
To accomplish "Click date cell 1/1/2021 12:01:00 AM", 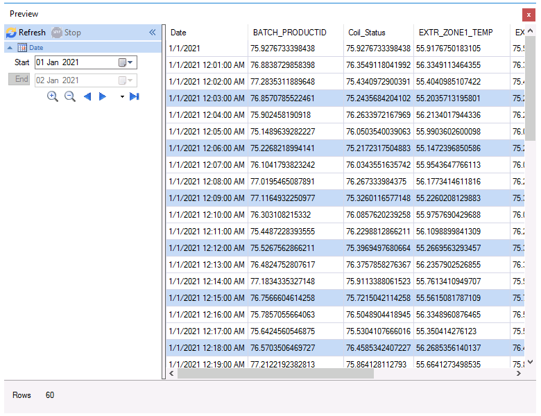I will [x=207, y=65].
